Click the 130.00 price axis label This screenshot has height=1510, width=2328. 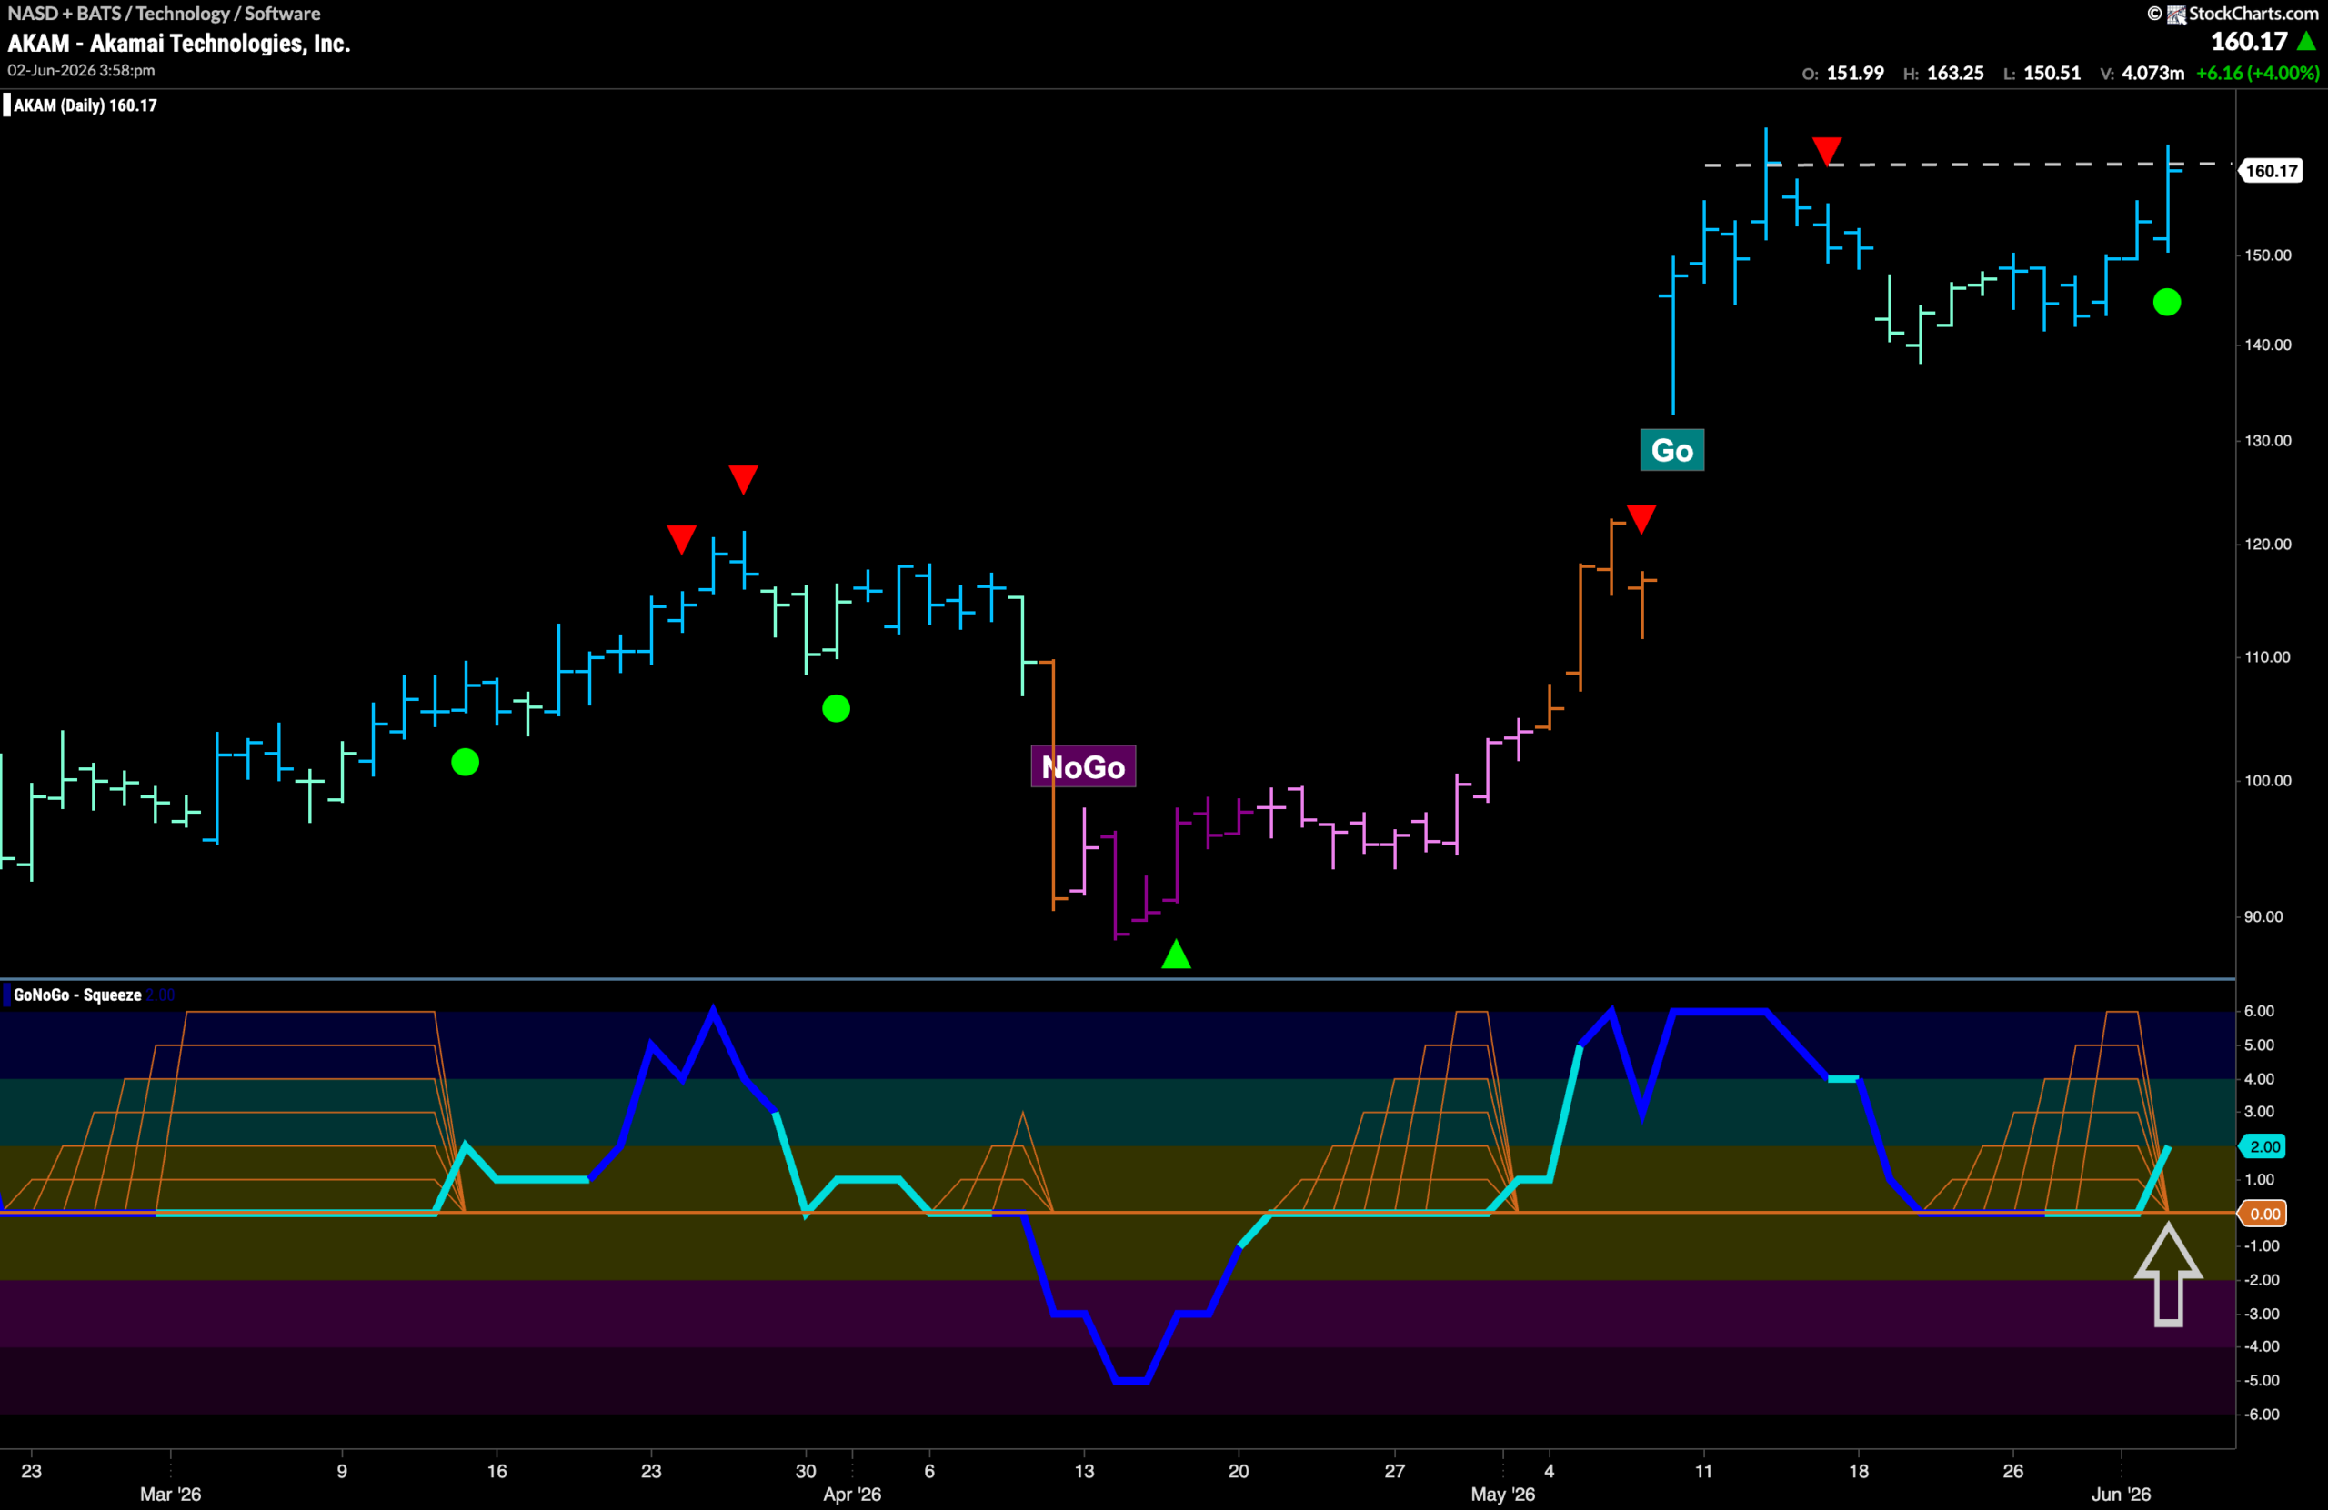(2267, 441)
